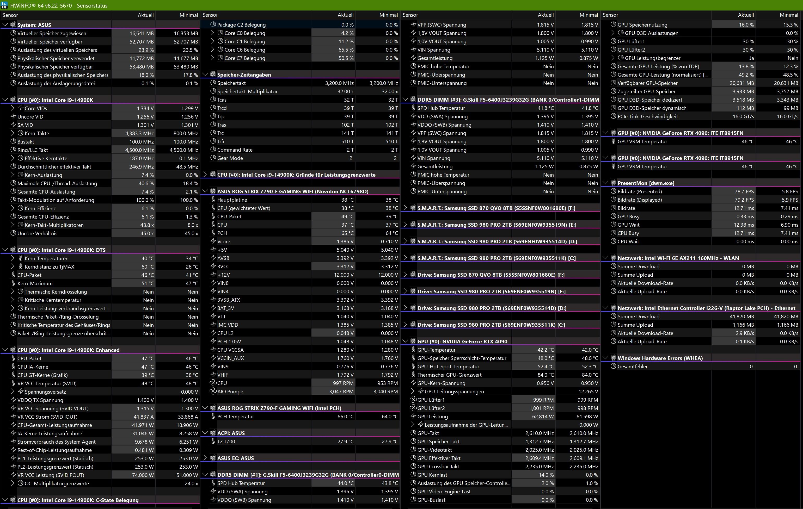Click the thermometer icon beside GPU-Temperatur
Image resolution: width=803 pixels, height=509 pixels.
[x=414, y=349]
